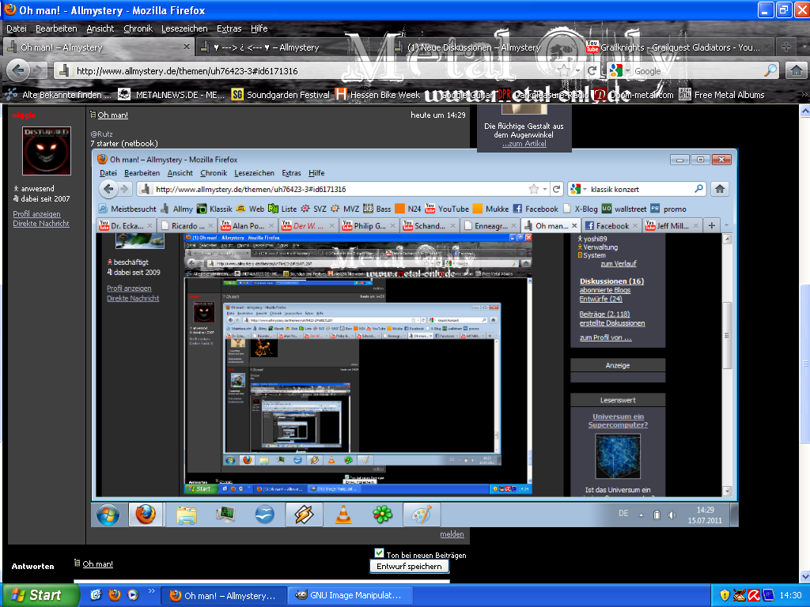Launch Firefox from the quick launch bar
This screenshot has width=810, height=607.
point(115,594)
